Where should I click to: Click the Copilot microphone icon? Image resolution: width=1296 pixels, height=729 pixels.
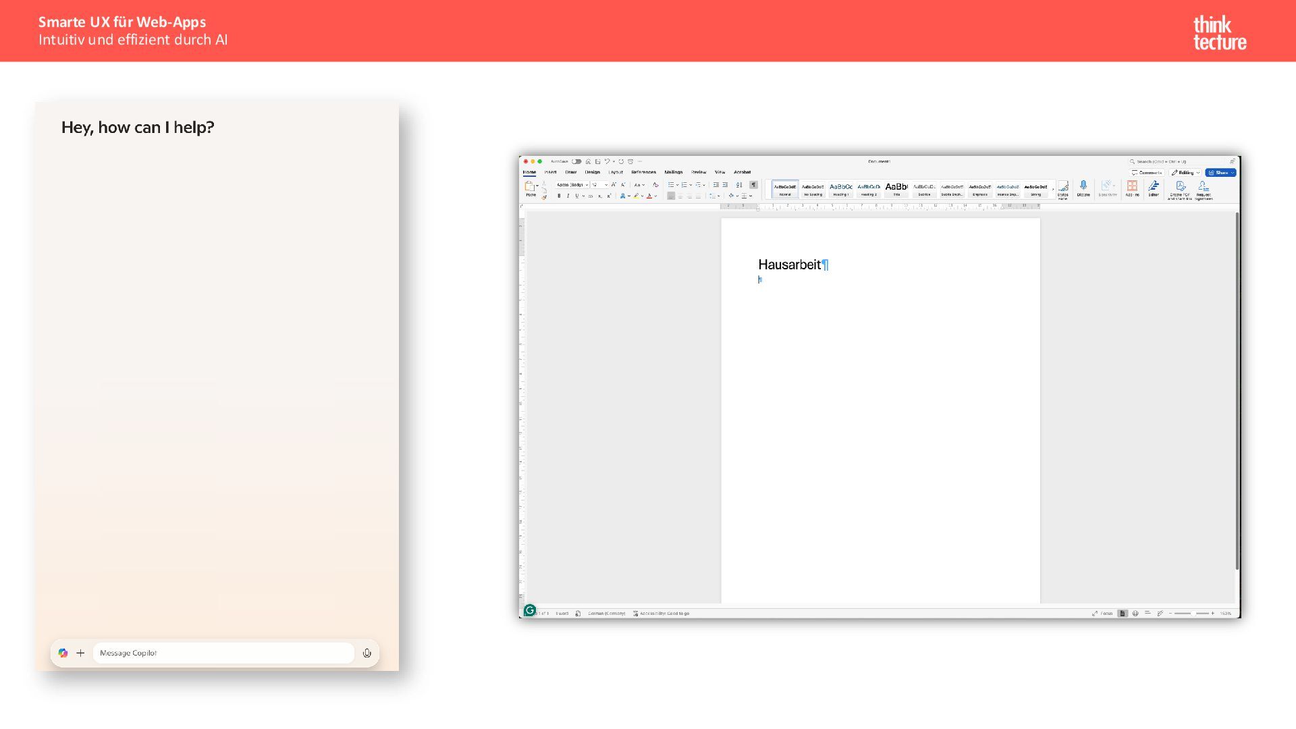click(x=367, y=653)
